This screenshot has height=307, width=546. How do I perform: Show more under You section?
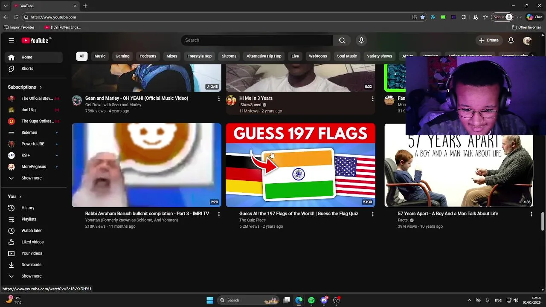tap(33, 276)
